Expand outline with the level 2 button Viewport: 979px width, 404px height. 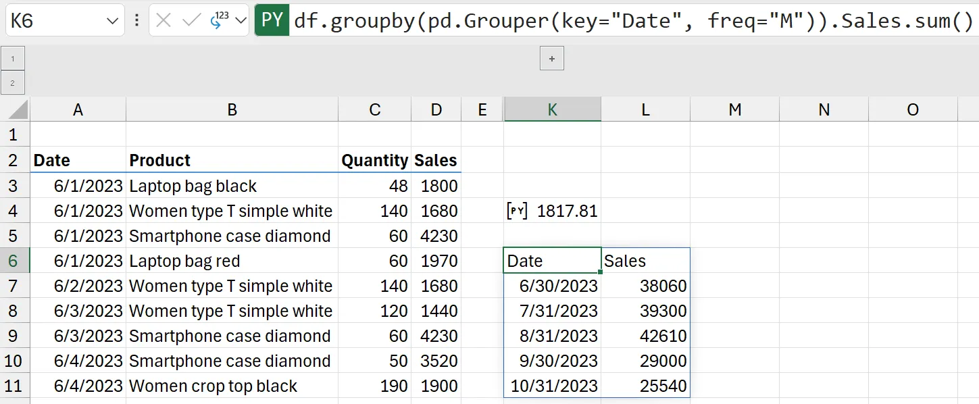pyautogui.click(x=13, y=82)
